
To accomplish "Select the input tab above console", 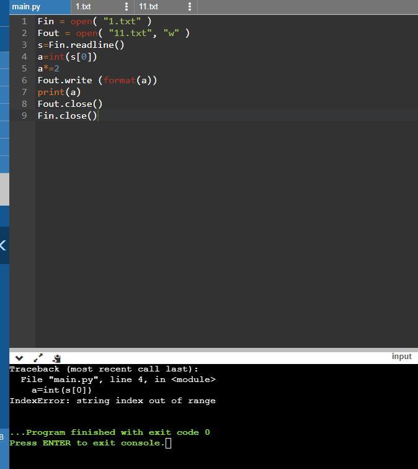I will [401, 357].
